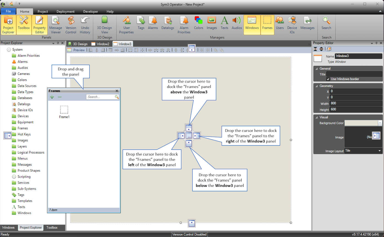Viewport: 384px width, 237px height.
Task: Open the File menu
Action: (8, 12)
